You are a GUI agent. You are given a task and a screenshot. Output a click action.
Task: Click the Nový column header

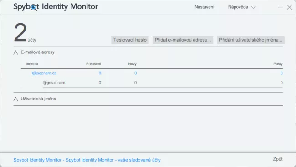tap(133, 64)
